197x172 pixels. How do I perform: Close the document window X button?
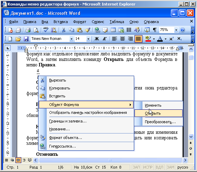pyautogui.click(x=192, y=21)
